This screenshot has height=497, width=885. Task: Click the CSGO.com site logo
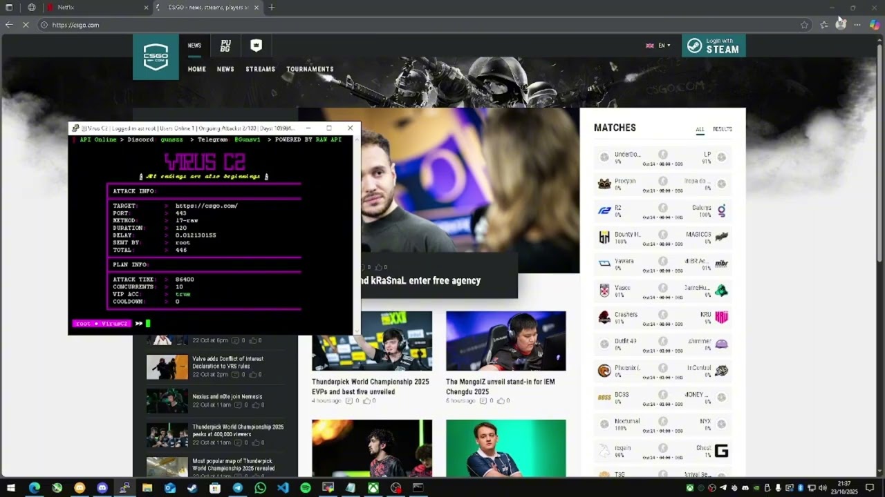tap(156, 57)
